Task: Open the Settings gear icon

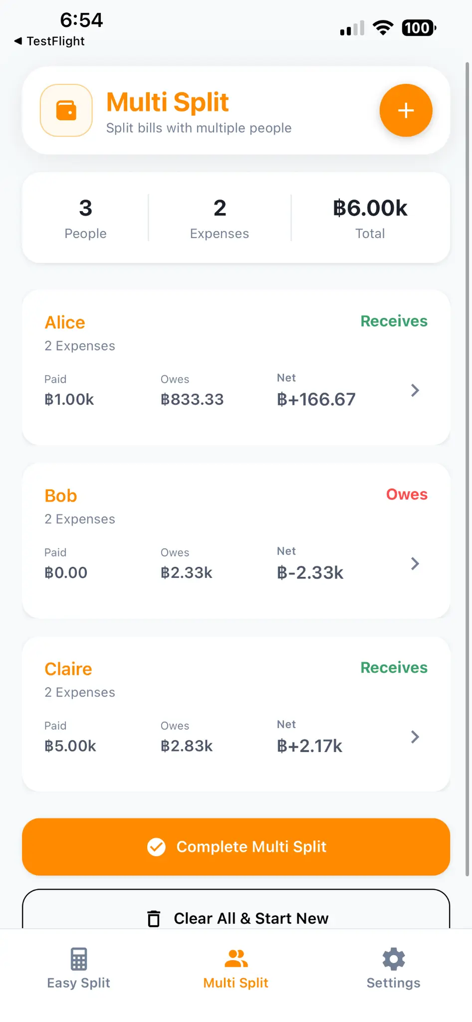Action: tap(393, 959)
